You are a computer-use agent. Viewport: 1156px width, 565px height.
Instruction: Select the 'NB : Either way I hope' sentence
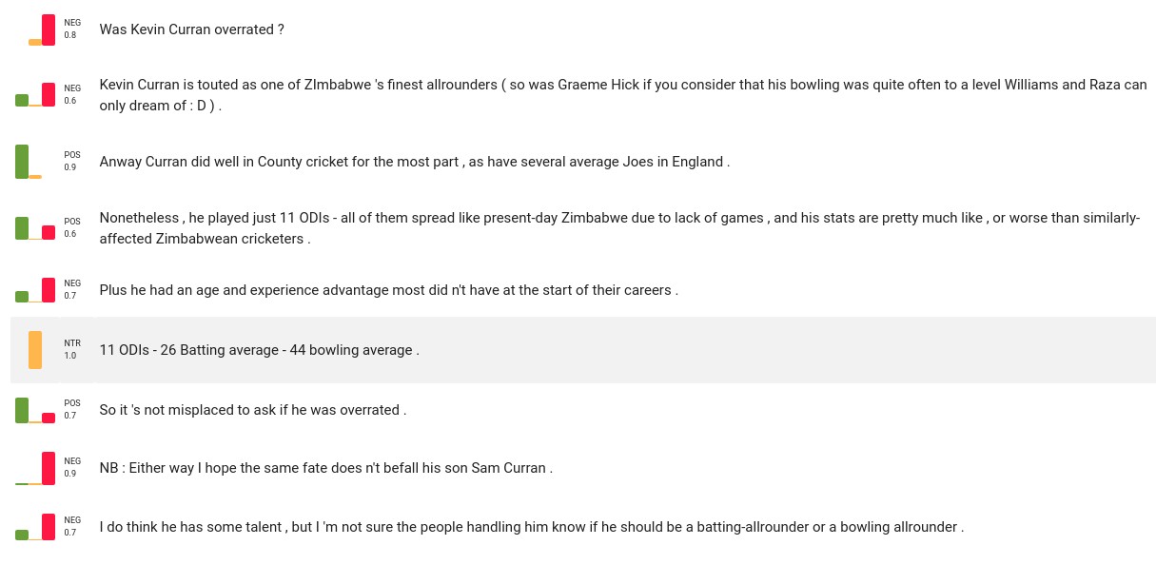click(325, 468)
